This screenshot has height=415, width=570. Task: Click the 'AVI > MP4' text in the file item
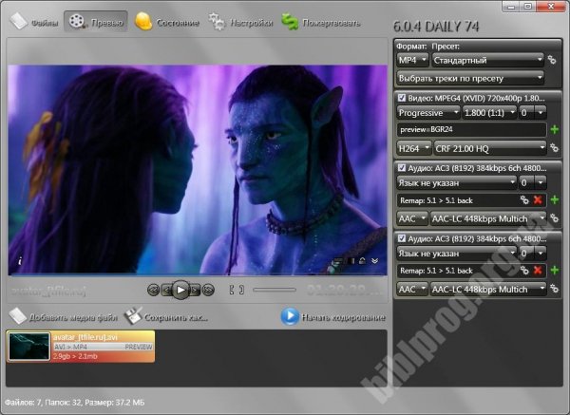(x=70, y=347)
